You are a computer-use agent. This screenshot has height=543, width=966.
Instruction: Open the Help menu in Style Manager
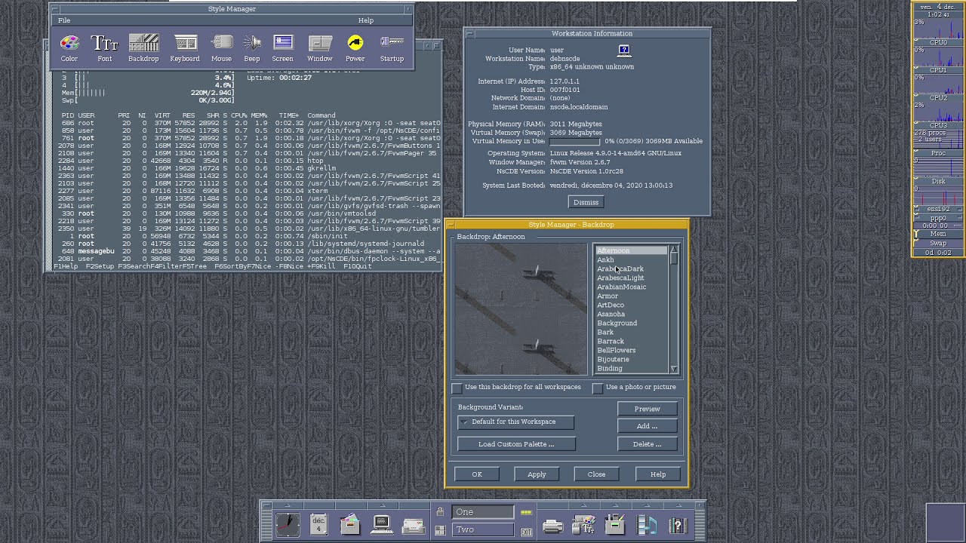[x=366, y=20]
